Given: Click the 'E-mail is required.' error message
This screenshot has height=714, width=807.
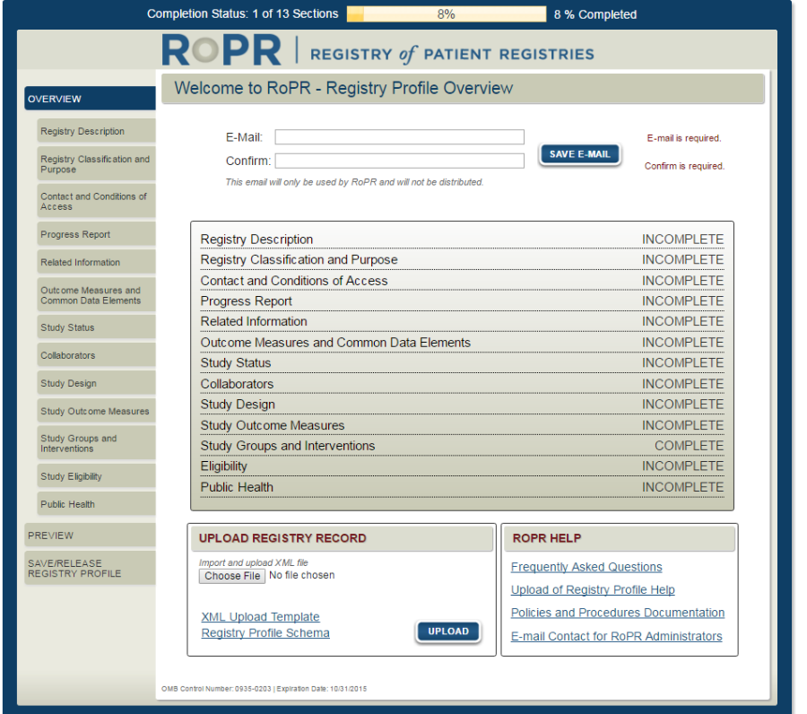Looking at the screenshot, I should [x=684, y=138].
